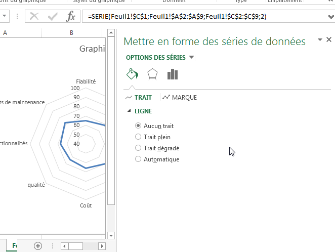
Task: Select the Aucun trait radio option
Action: (138, 126)
